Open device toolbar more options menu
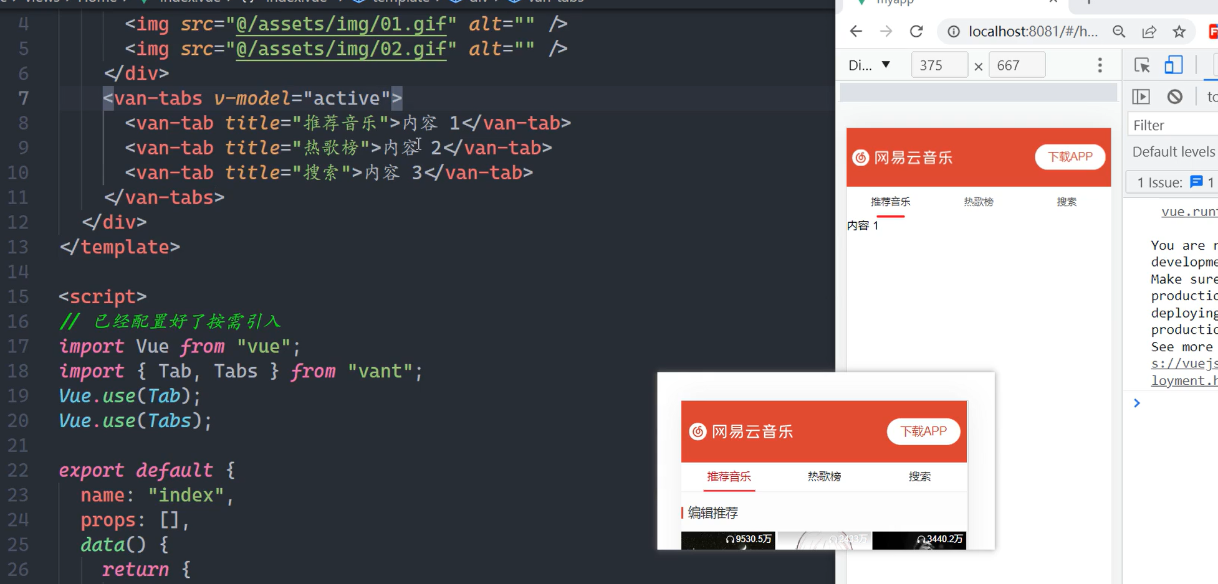The image size is (1218, 584). 1100,65
